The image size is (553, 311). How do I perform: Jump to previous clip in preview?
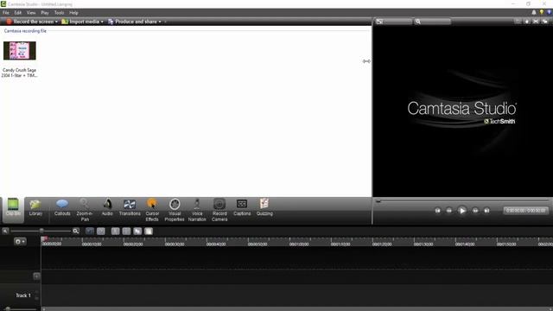438,211
